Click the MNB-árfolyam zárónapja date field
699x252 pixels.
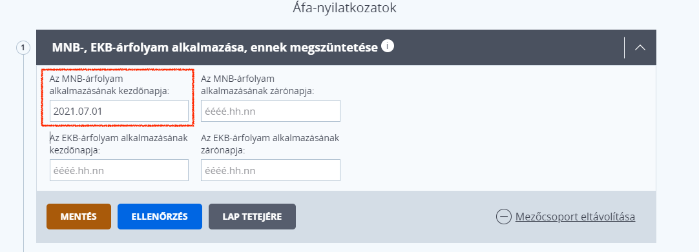(271, 111)
